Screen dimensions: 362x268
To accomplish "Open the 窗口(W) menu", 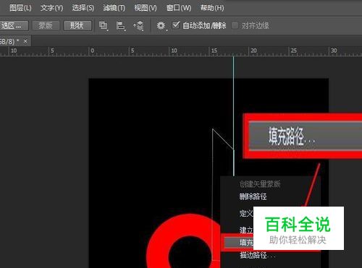I will tap(179, 8).
